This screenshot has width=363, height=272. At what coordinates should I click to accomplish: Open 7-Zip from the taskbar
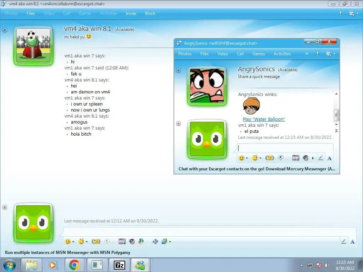click(119, 265)
